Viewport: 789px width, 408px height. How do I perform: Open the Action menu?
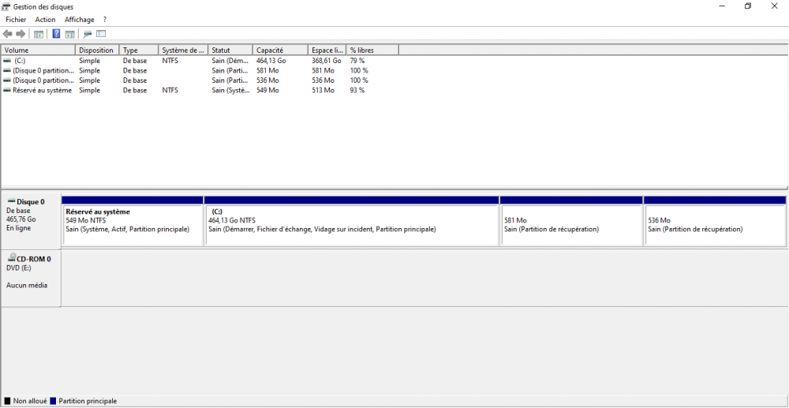click(45, 20)
